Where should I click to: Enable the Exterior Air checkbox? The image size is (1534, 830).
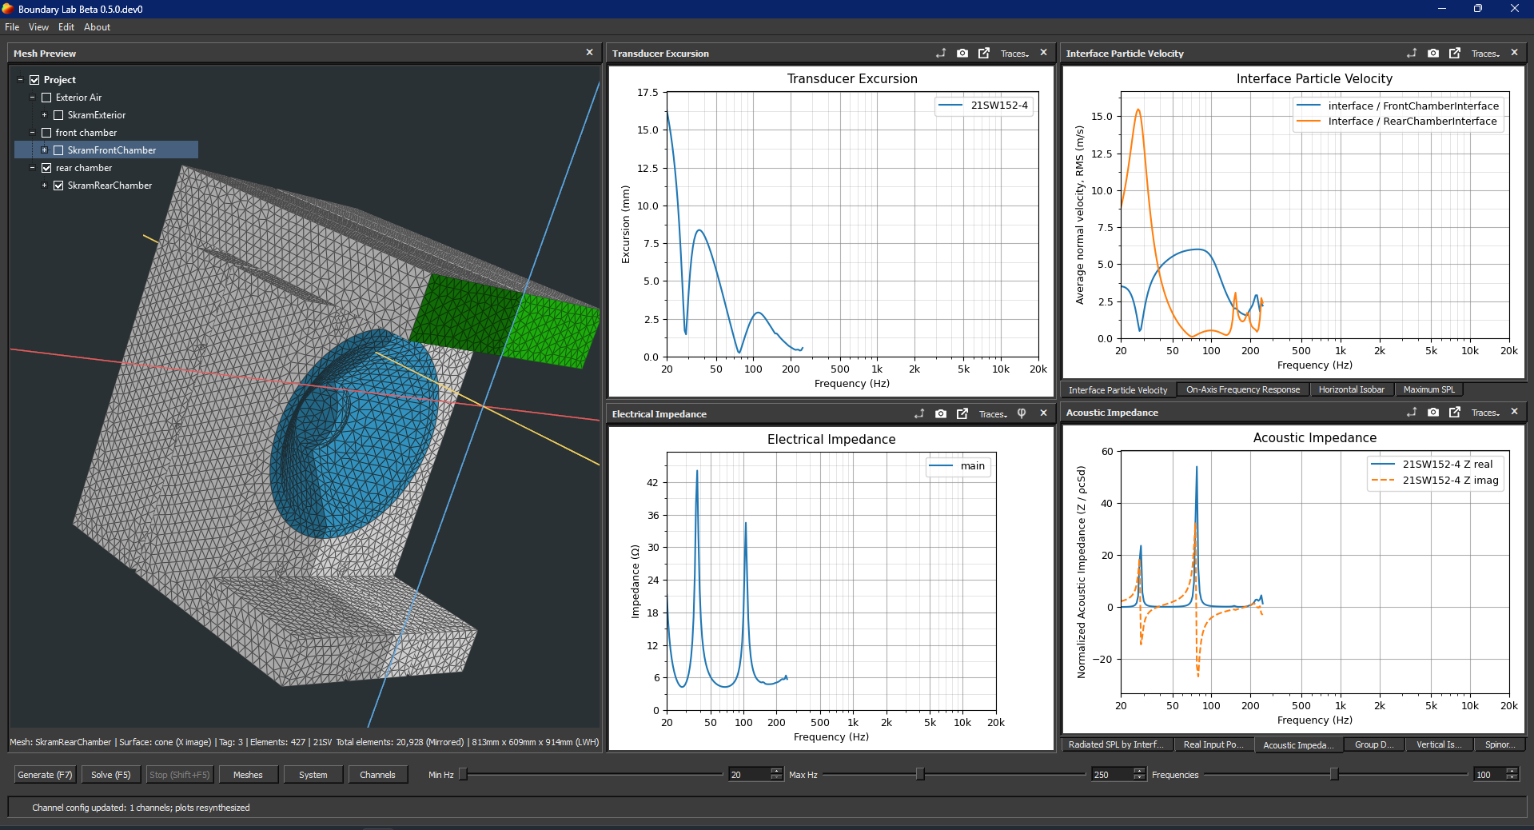pyautogui.click(x=46, y=98)
